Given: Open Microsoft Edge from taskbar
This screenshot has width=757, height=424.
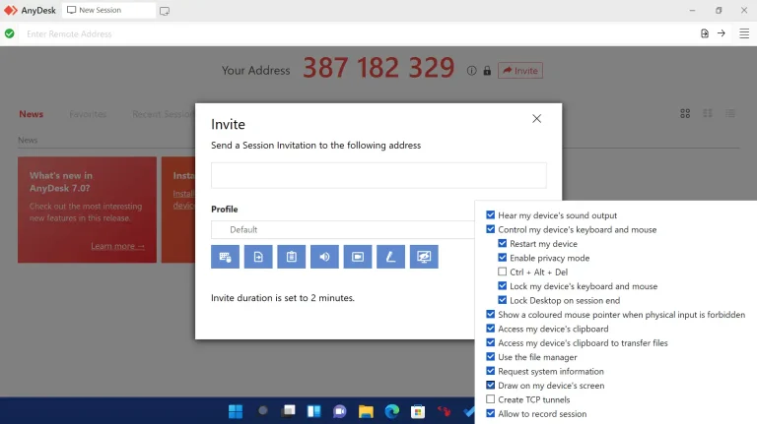Looking at the screenshot, I should 392,411.
